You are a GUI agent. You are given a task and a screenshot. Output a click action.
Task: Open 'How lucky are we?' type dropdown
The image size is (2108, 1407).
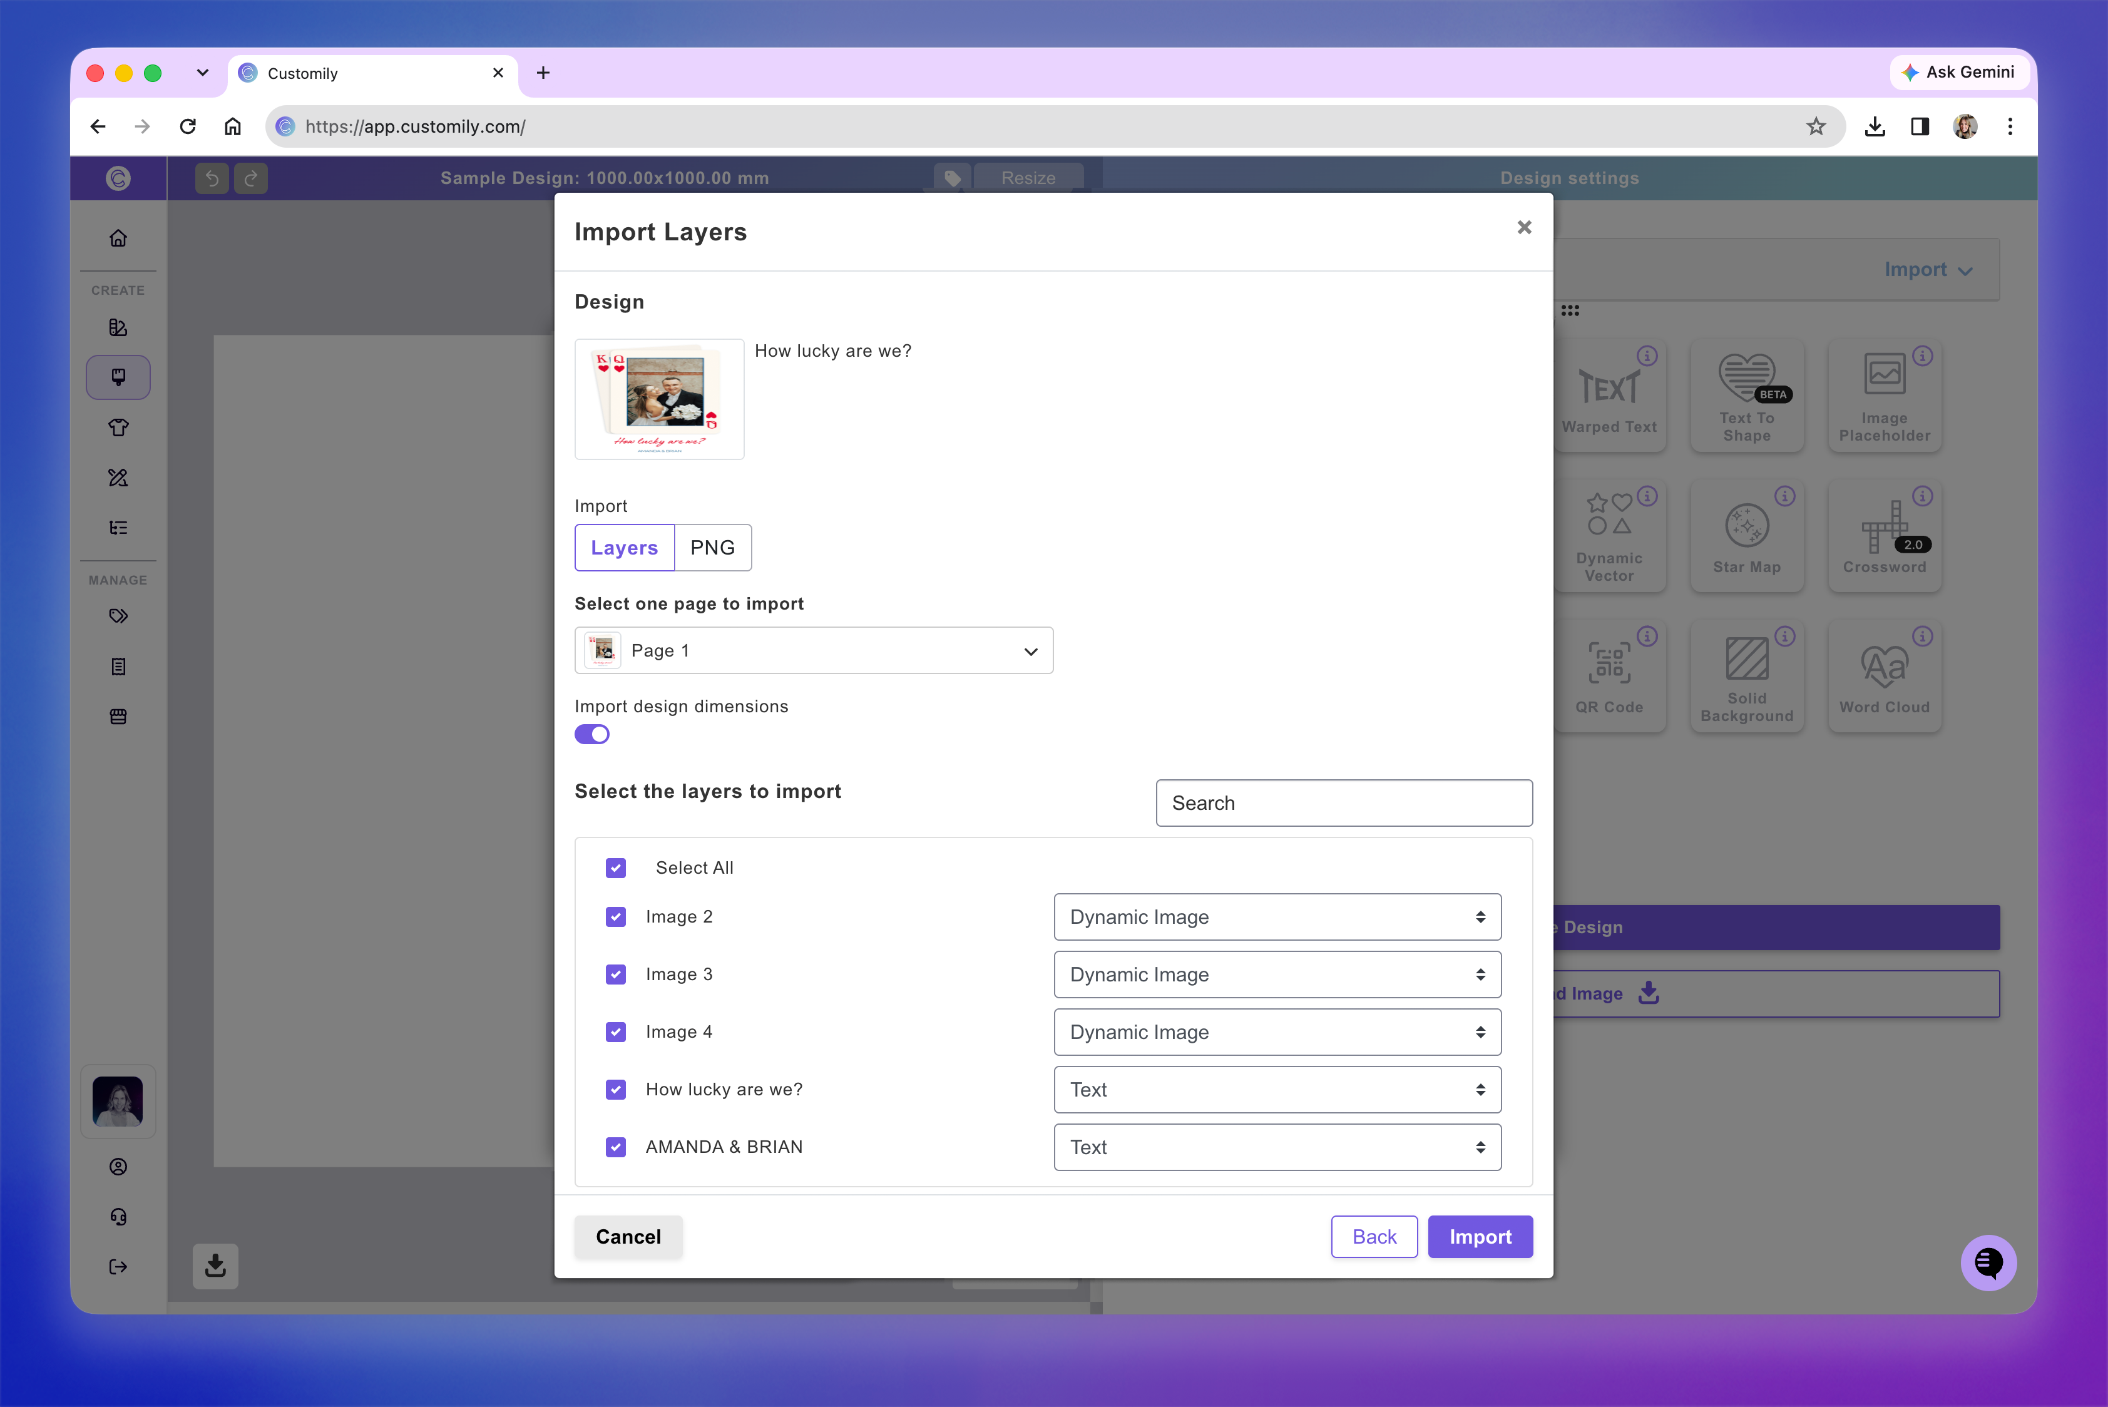coord(1277,1089)
